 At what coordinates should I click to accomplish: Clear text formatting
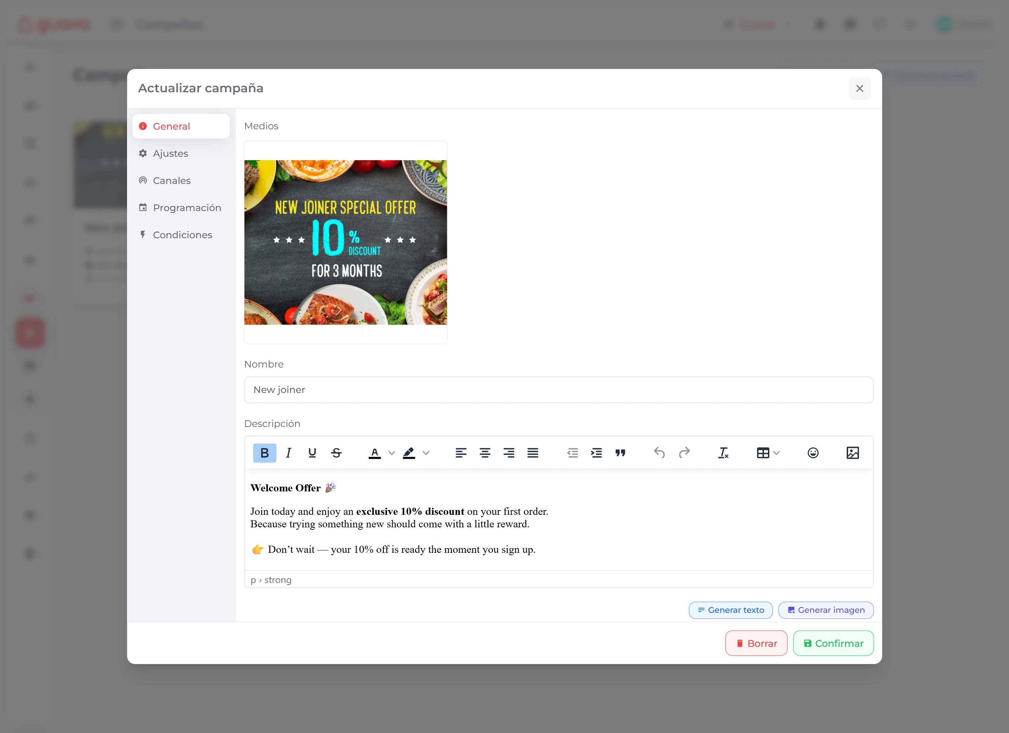click(x=723, y=453)
